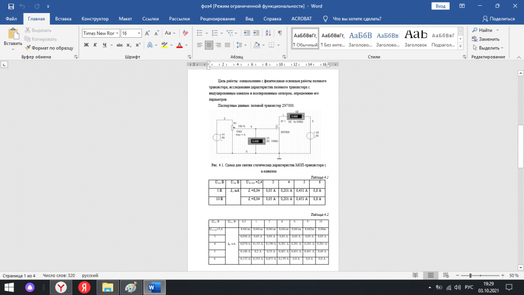Viewport: 524px width, 295px height.
Task: Toggle bold formatting (Ж)
Action: click(86, 45)
